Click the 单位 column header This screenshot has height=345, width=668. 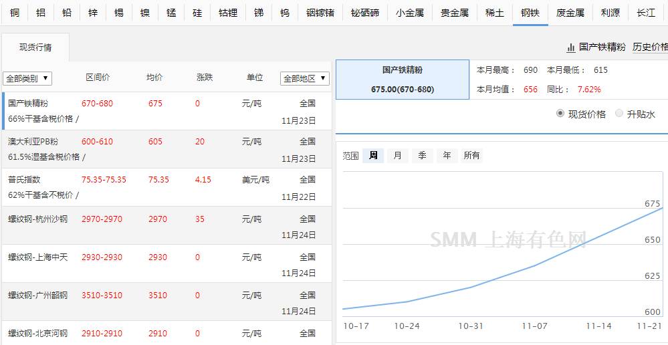[x=255, y=78]
